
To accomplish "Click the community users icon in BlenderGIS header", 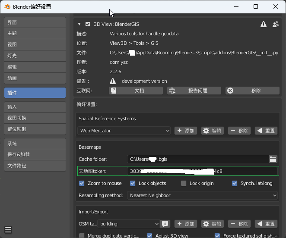I will [276, 24].
